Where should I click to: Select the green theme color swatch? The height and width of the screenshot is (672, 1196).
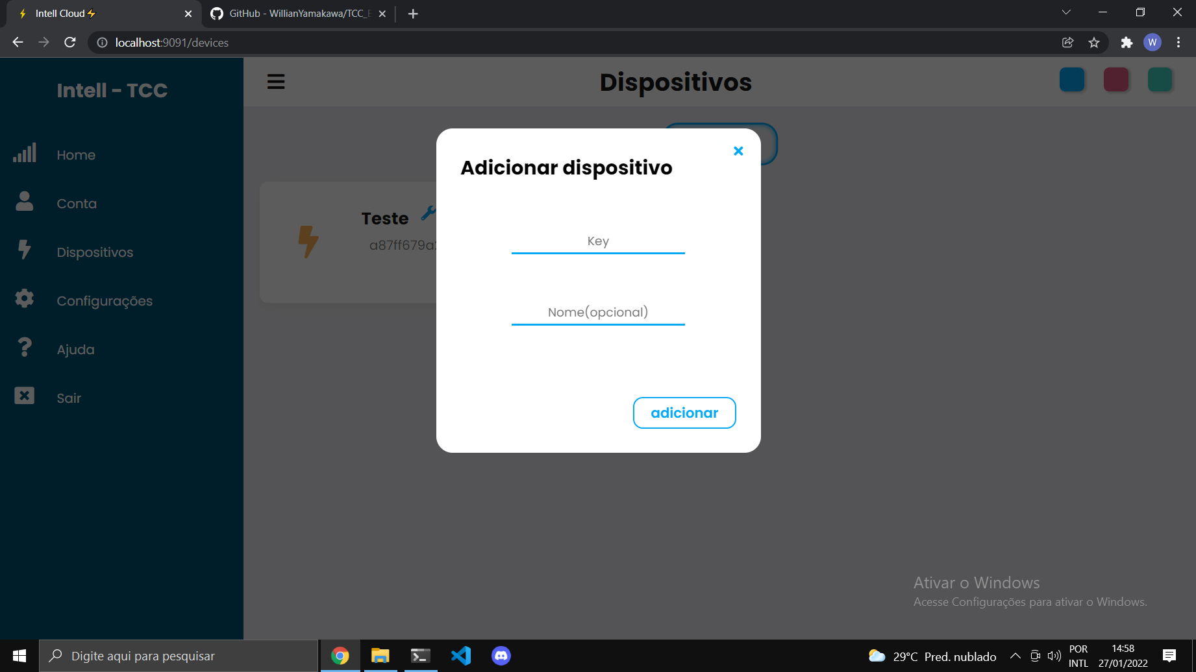1160,80
